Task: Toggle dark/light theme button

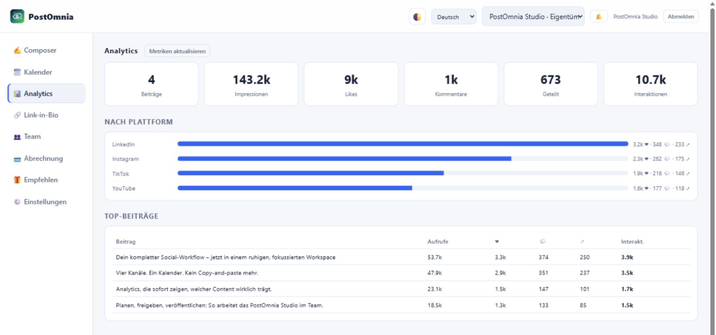Action: (x=417, y=16)
